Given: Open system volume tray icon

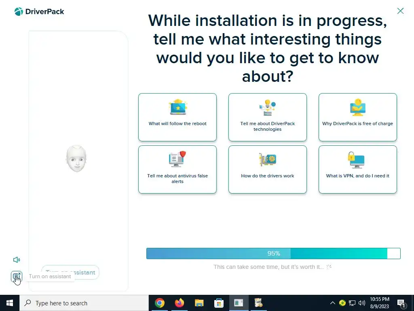Looking at the screenshot, I should pos(362,303).
